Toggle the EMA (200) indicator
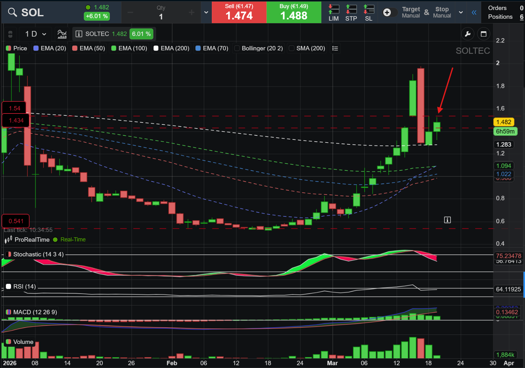Viewport: 525px width, 368px height. (171, 48)
